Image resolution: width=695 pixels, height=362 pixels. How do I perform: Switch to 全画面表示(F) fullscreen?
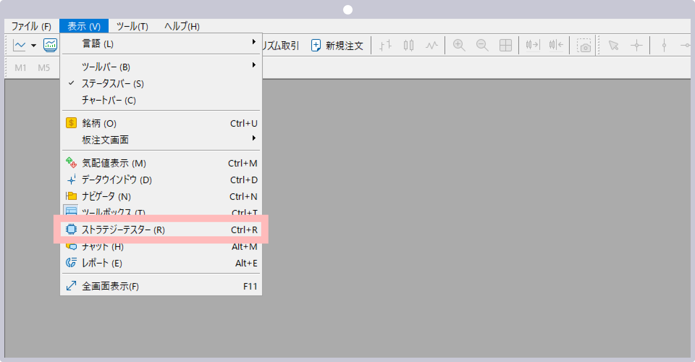(161, 286)
